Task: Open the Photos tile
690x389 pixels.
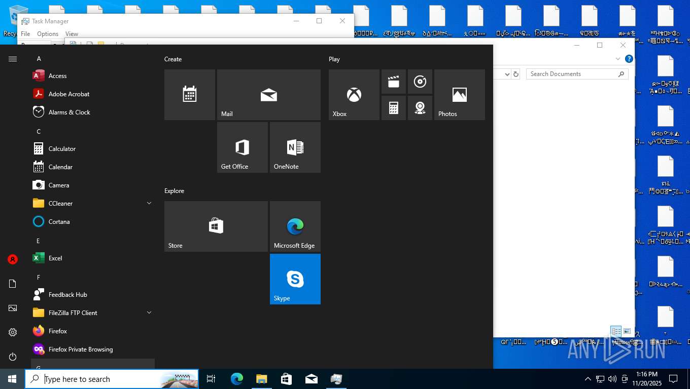Action: 460,95
